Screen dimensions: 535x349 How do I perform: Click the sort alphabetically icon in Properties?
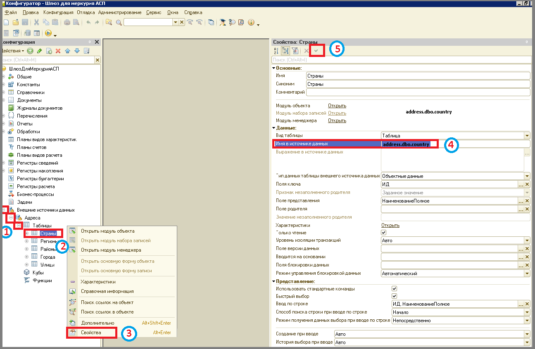[276, 51]
